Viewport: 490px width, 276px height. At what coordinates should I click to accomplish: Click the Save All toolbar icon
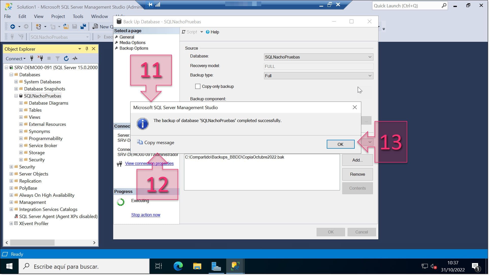83,27
